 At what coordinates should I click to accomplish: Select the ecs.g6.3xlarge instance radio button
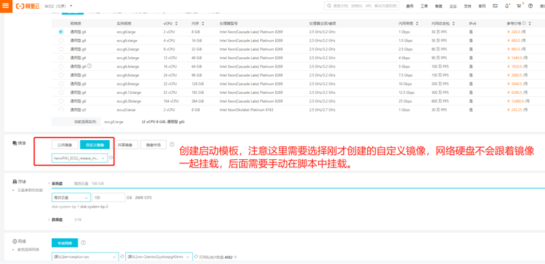(61, 58)
